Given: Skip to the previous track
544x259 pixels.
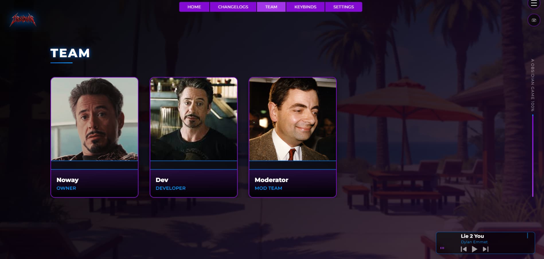Looking at the screenshot, I should point(463,249).
